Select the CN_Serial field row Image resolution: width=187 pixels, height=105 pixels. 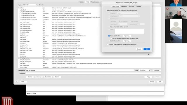tap(90, 64)
